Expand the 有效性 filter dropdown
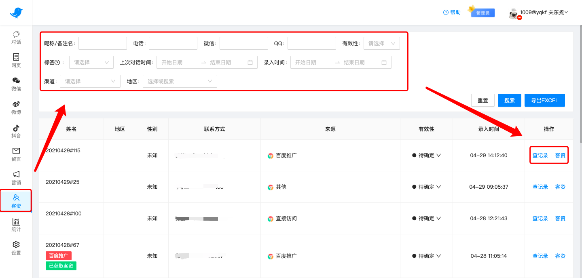The width and height of the screenshot is (582, 278). (x=381, y=43)
